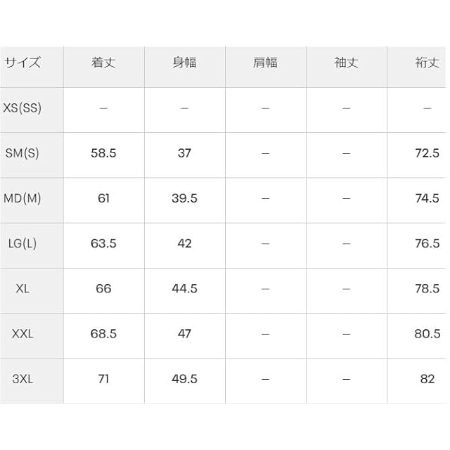This screenshot has width=450, height=450.
Task: Click the 39.5 body width cell
Action: [x=184, y=198]
